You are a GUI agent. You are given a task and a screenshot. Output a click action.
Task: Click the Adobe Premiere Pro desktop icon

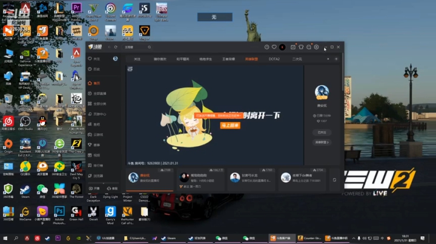pos(76,11)
